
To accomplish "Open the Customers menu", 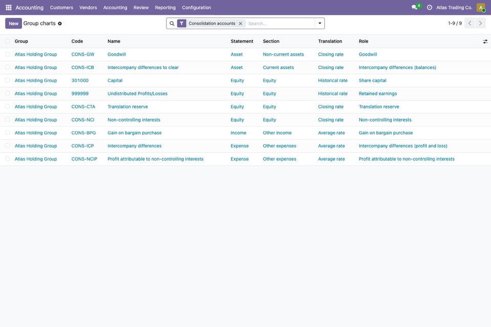I will tap(61, 8).
